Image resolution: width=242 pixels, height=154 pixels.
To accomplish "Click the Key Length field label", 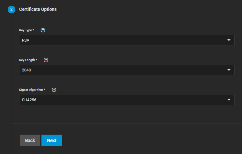I will 28,60.
